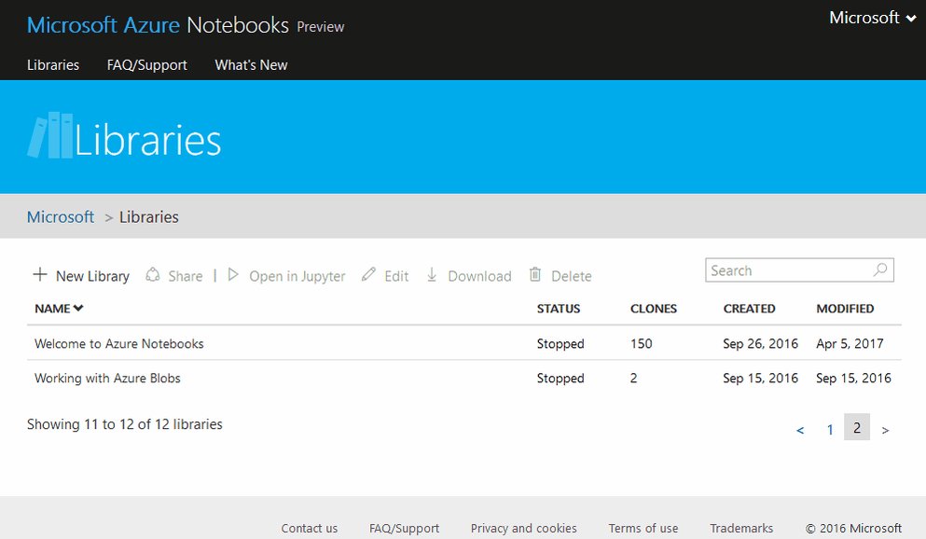Screen dimensions: 926x539
Task: Click the Microsoft breadcrumb link
Action: tap(61, 216)
